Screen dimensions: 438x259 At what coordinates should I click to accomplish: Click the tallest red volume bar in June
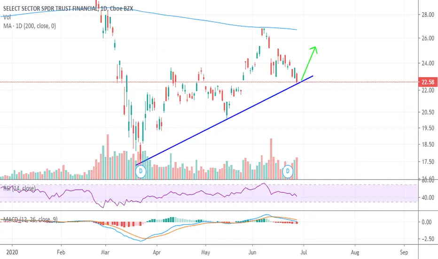tap(271, 159)
